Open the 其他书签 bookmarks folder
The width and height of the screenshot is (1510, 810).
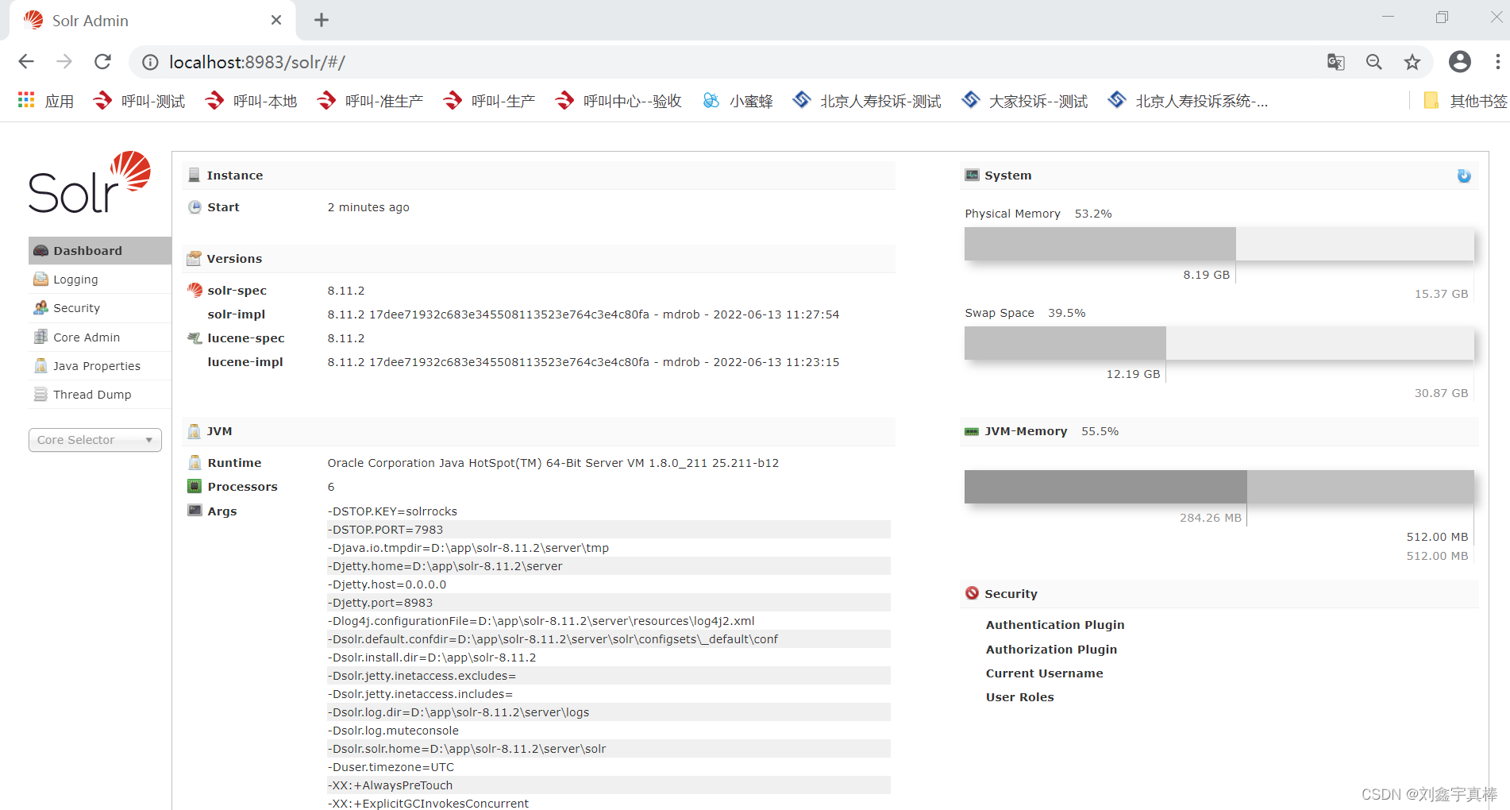[x=1466, y=101]
